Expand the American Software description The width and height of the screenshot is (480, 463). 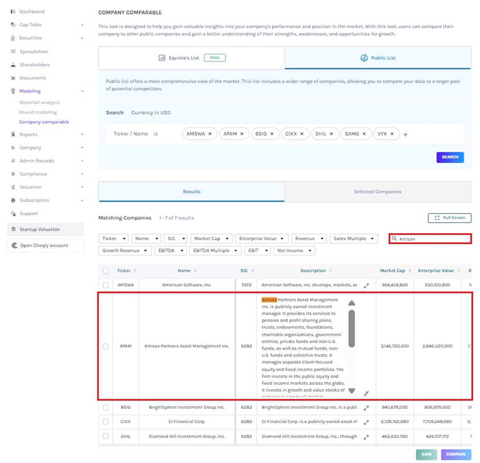tap(366, 286)
